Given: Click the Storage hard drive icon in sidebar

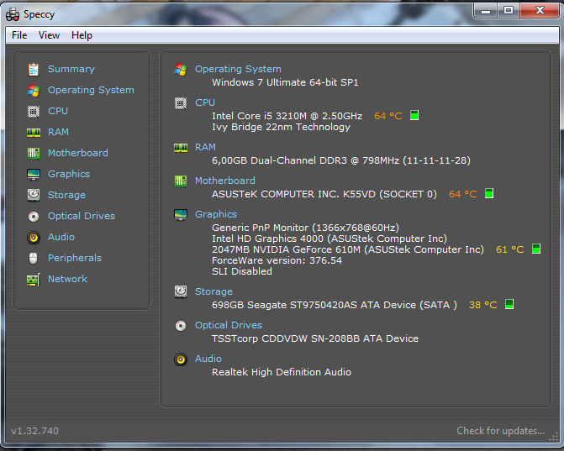Looking at the screenshot, I should pyautogui.click(x=34, y=195).
